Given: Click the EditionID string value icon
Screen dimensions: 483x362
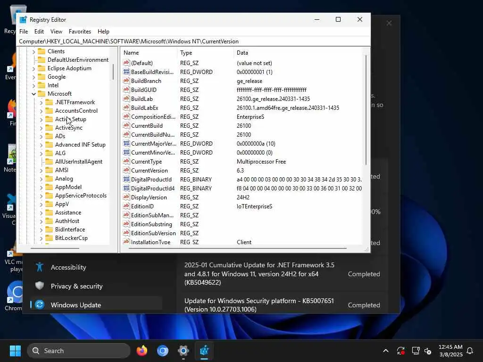Looking at the screenshot, I should (x=126, y=206).
